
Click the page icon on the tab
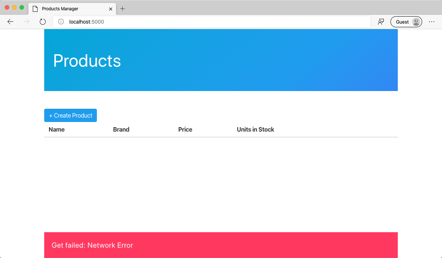[x=35, y=8]
